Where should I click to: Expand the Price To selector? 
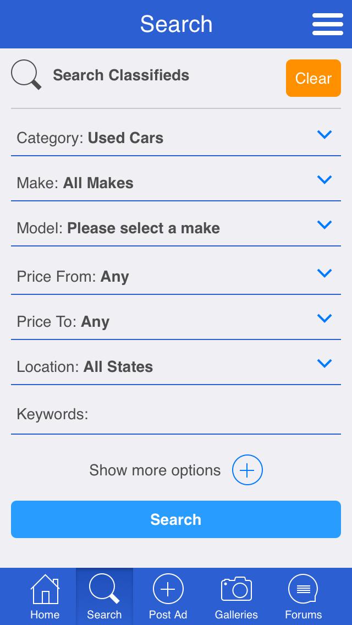click(x=324, y=319)
